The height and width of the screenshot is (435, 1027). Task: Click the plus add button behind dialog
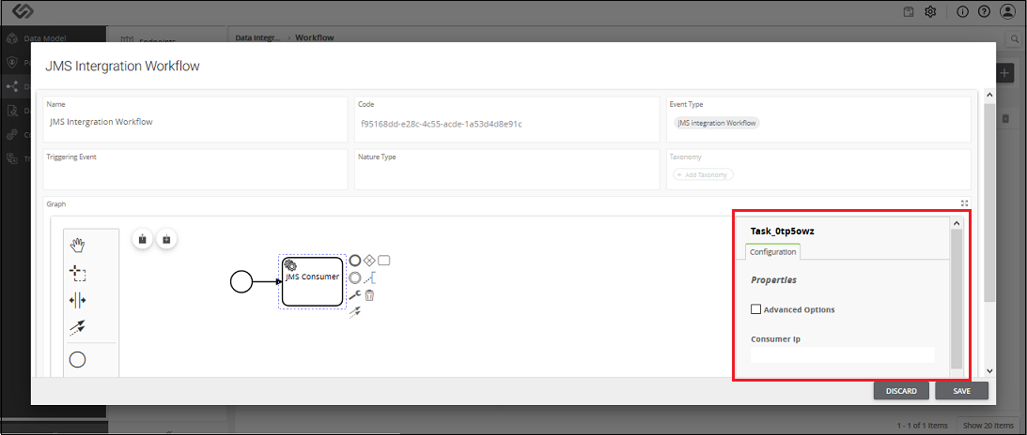(1004, 72)
